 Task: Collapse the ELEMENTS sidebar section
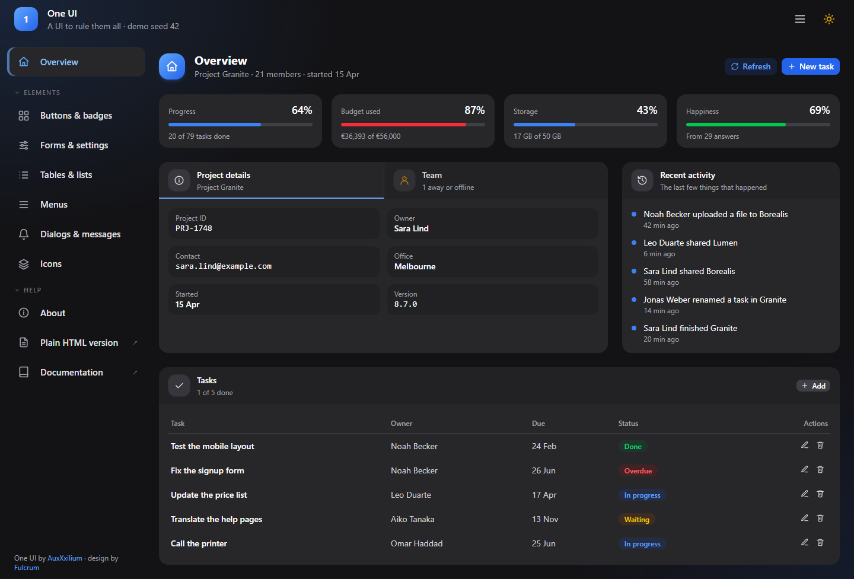(37, 93)
